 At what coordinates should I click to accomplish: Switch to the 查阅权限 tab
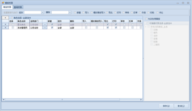pyautogui.click(x=18, y=7)
